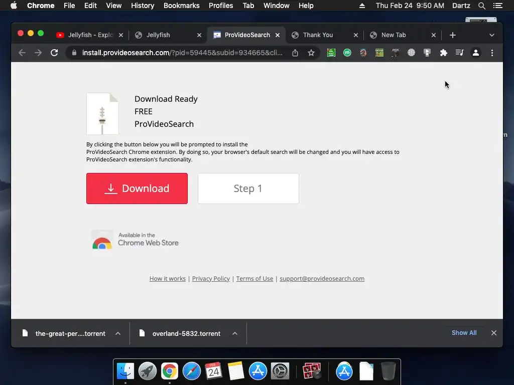The height and width of the screenshot is (385, 514).
Task: Open Safari from the Dock
Action: point(191,371)
